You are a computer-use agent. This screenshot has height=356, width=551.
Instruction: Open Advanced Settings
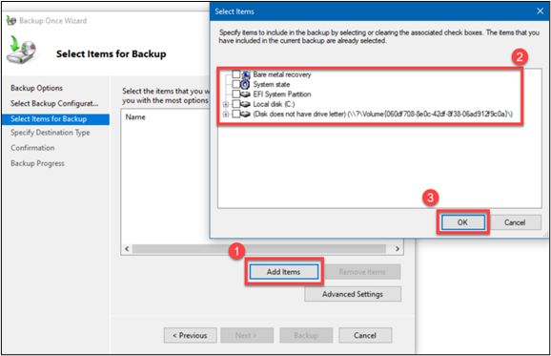353,294
